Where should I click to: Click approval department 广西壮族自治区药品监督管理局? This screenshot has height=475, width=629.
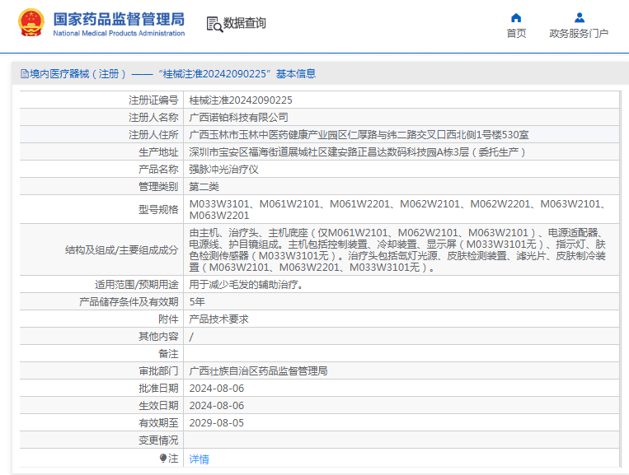pyautogui.click(x=258, y=371)
